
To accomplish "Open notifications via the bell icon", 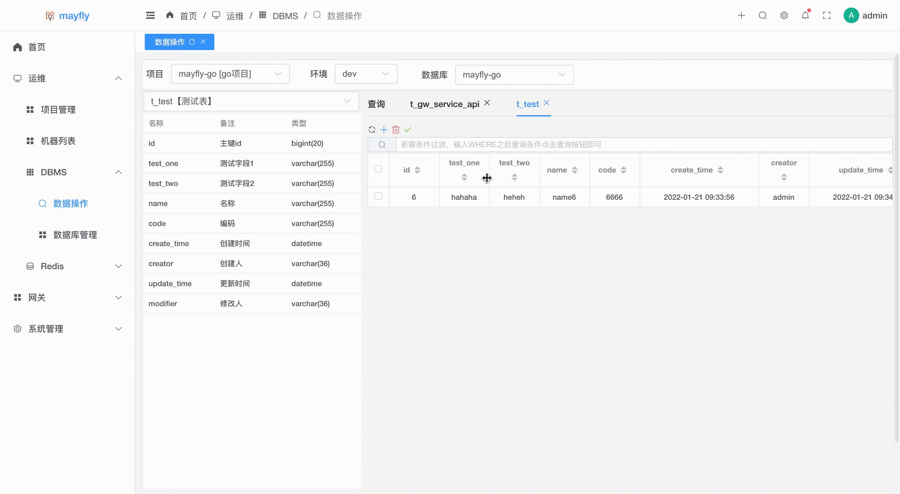I will (805, 15).
